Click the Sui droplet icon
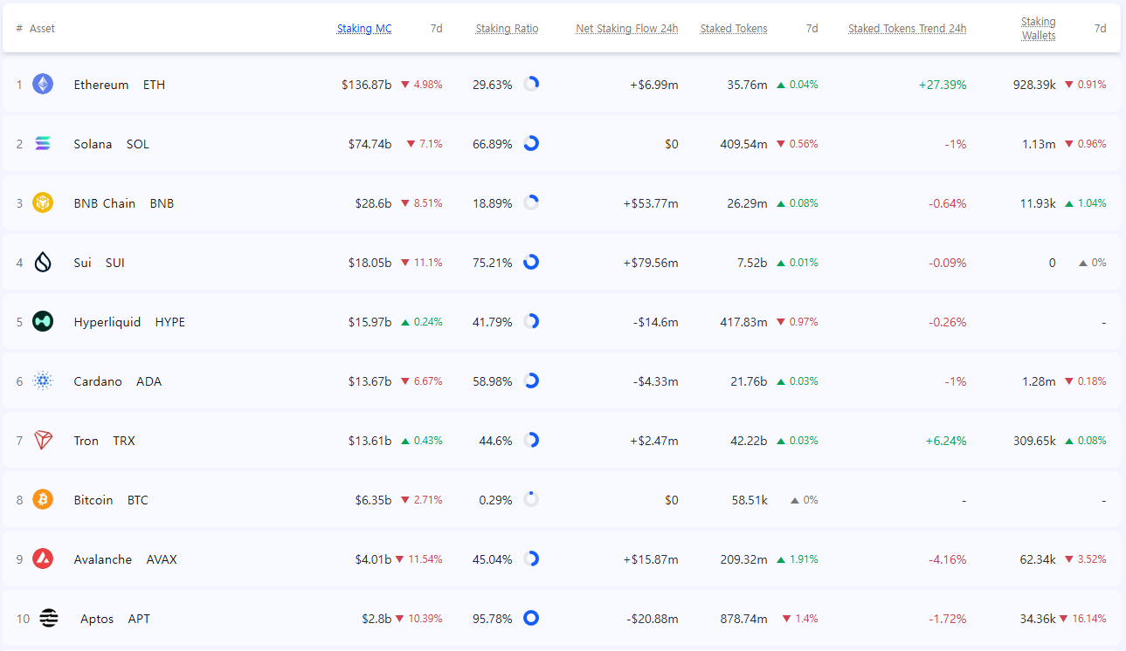 (x=43, y=263)
